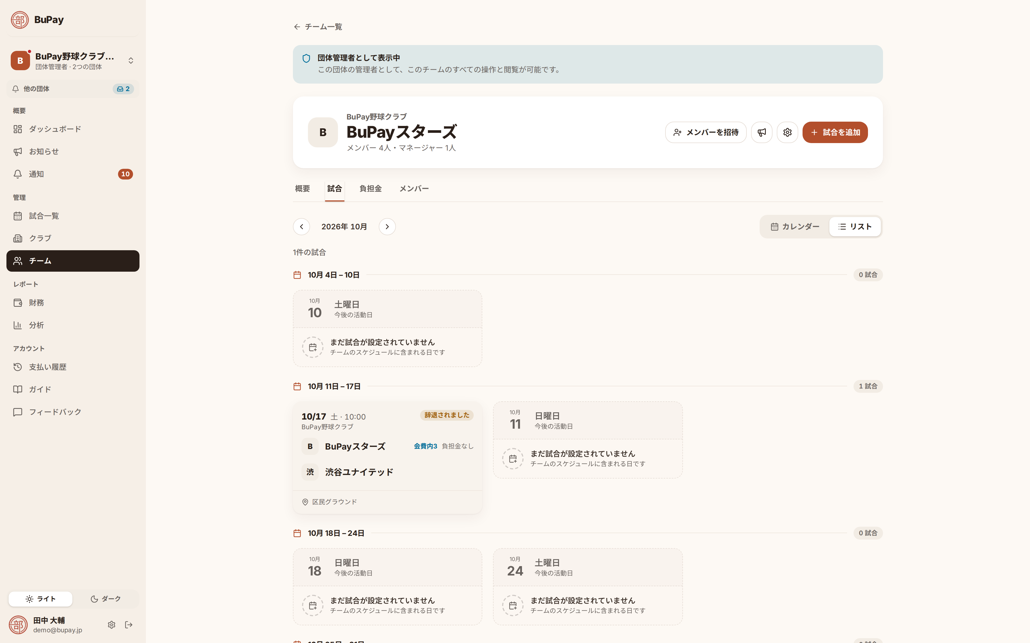1030x643 pixels.
Task: Open 他の団体 with the 2 badge
Action: click(73, 89)
